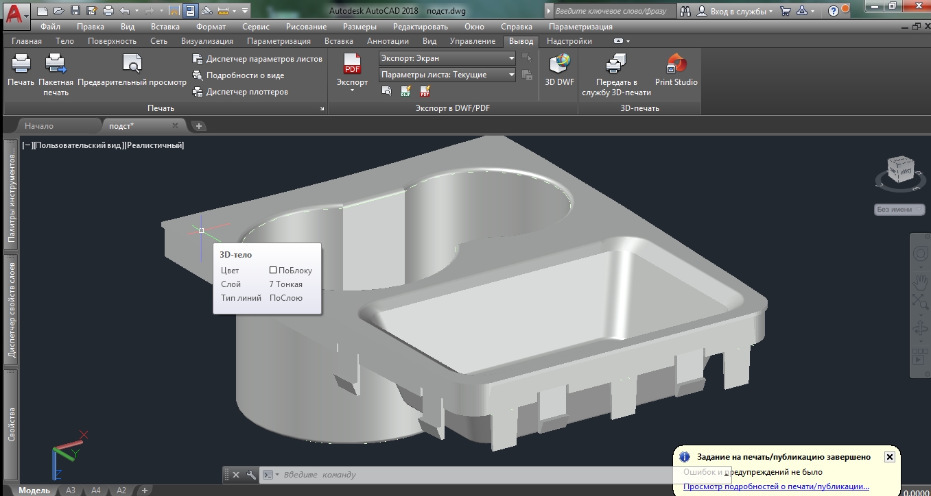Toggle viewport minus control in corner
The image size is (931, 496).
(x=28, y=145)
